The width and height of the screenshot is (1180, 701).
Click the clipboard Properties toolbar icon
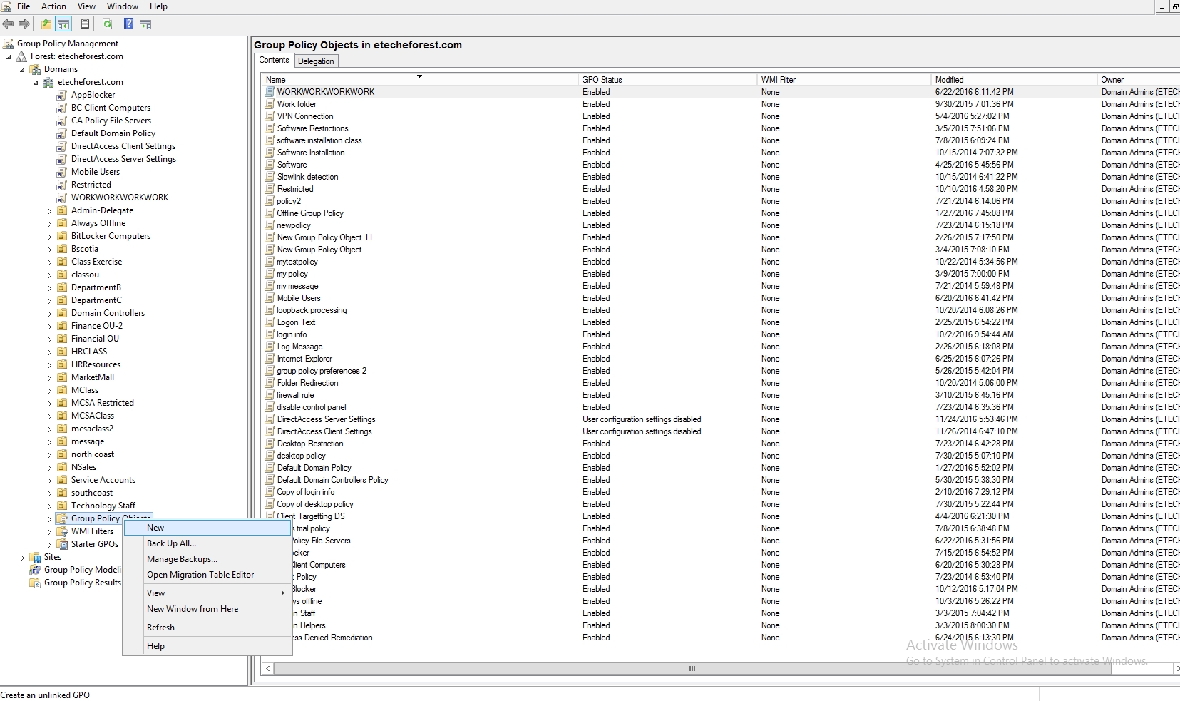pyautogui.click(x=85, y=24)
